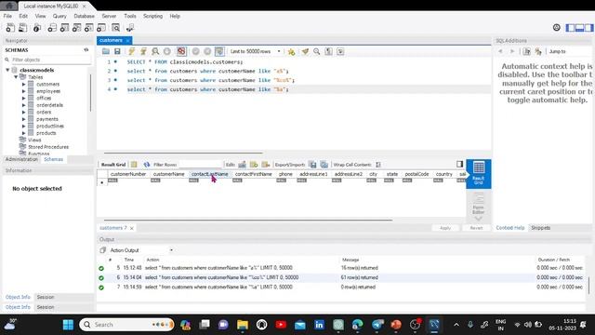The width and height of the screenshot is (595, 335).
Task: Open file in query editor toolbar
Action: [106, 51]
